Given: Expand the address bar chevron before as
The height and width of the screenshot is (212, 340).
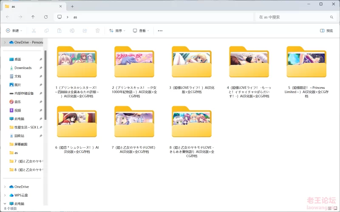Looking at the screenshot, I should (68, 17).
